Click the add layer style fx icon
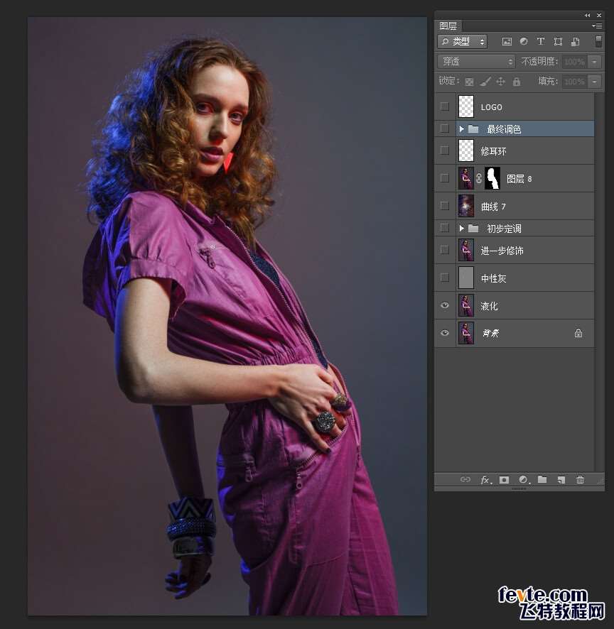Screen dimensions: 614x629 [485, 480]
